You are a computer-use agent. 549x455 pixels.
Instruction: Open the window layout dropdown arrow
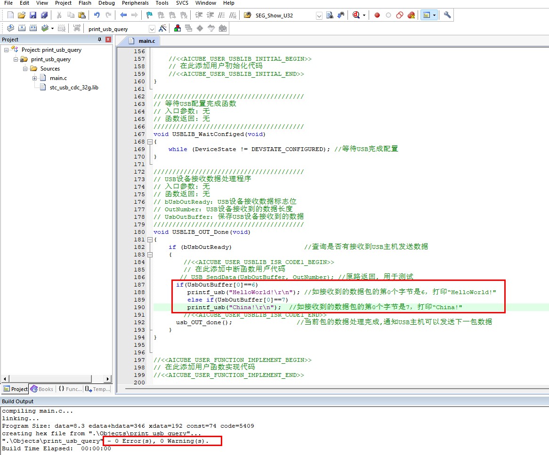[435, 15]
